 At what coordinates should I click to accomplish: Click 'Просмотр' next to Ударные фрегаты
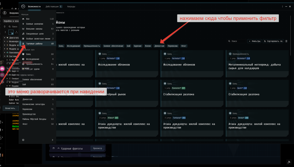point(98,148)
